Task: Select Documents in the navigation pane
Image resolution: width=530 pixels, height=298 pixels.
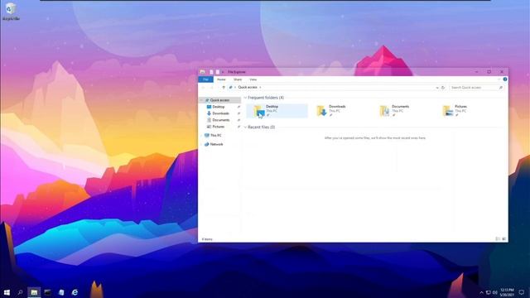Action: coord(221,120)
